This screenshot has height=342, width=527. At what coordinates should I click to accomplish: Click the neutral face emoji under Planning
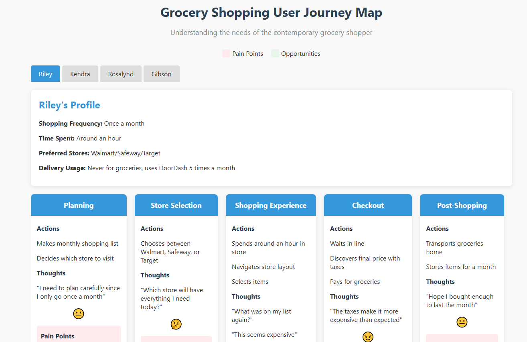[79, 313]
